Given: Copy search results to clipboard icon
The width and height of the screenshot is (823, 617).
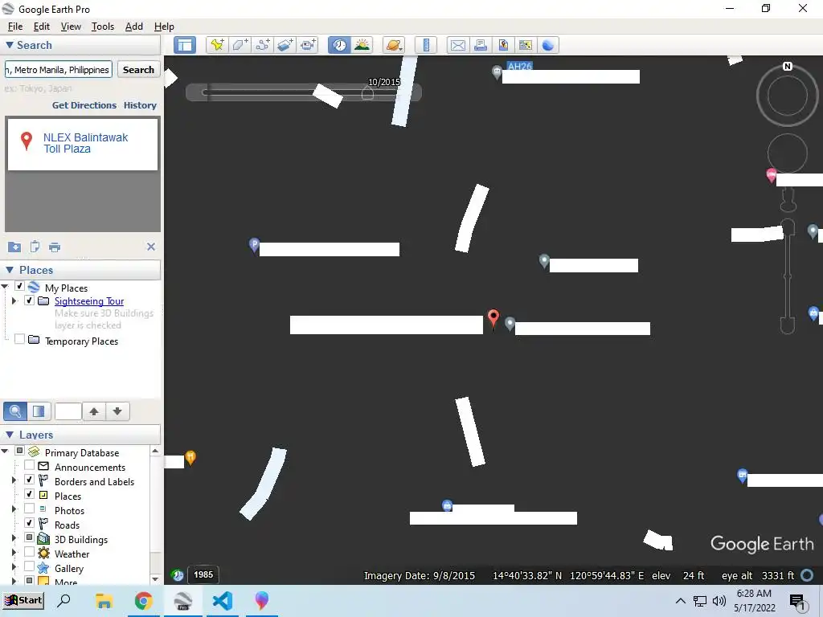Looking at the screenshot, I should click(x=35, y=247).
